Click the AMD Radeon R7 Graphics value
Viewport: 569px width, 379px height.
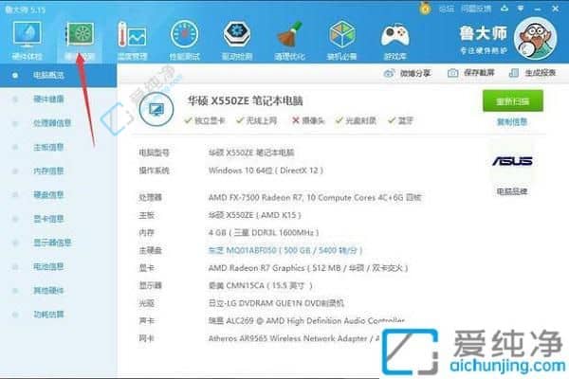click(x=308, y=268)
